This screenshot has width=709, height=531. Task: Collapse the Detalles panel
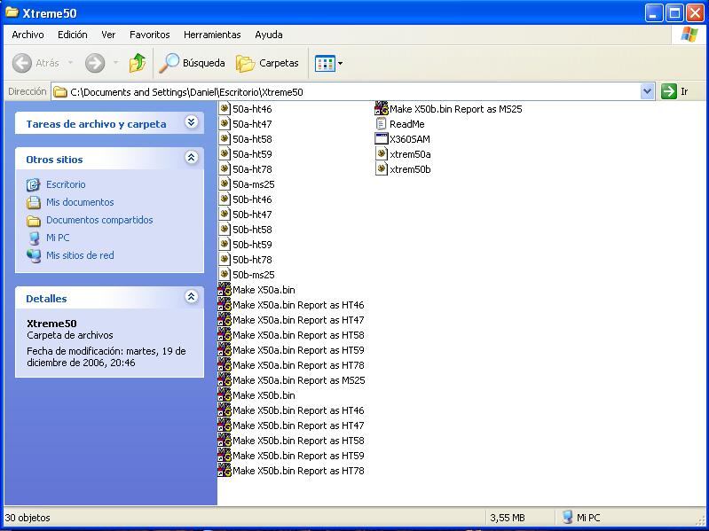[x=191, y=297]
